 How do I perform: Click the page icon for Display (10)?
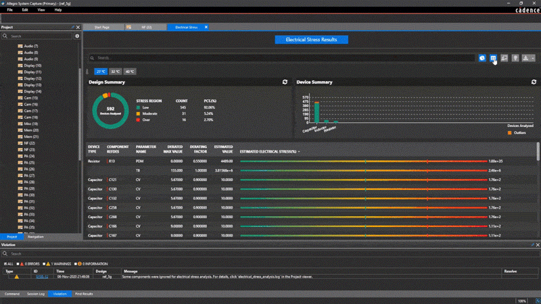point(20,66)
